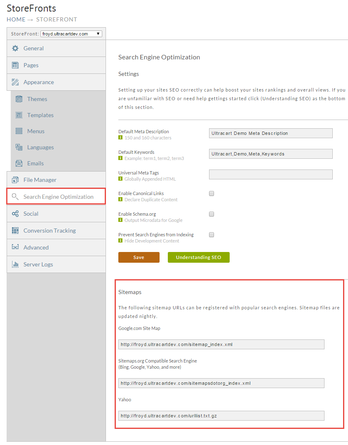
Task: Enable the Canonical Links checkbox
Action: pyautogui.click(x=212, y=193)
